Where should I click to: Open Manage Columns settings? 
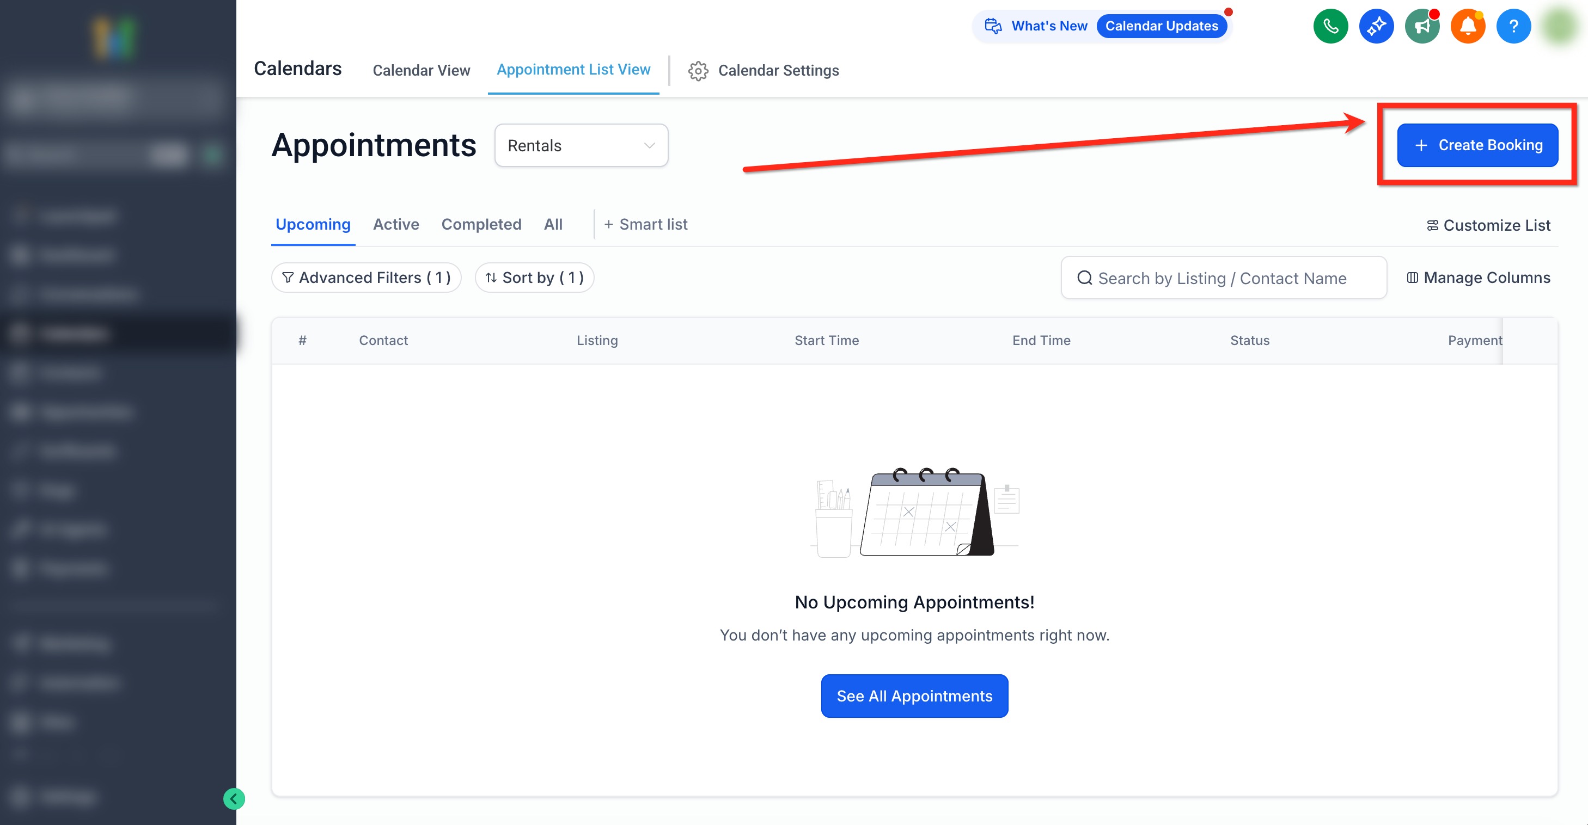tap(1479, 278)
